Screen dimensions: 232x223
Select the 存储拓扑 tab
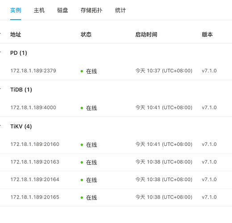(x=91, y=10)
